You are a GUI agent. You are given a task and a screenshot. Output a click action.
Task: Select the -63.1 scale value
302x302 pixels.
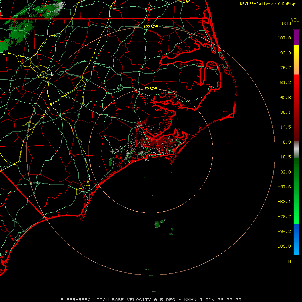click(284, 202)
